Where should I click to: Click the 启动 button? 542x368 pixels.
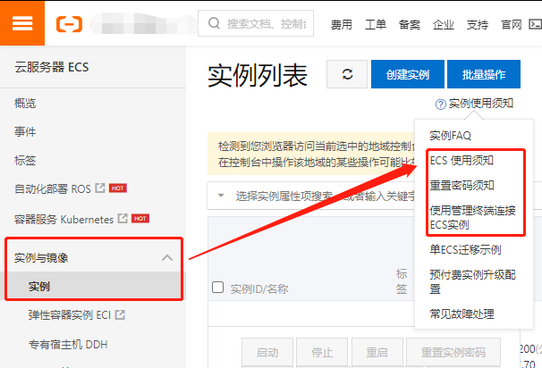[x=267, y=352]
